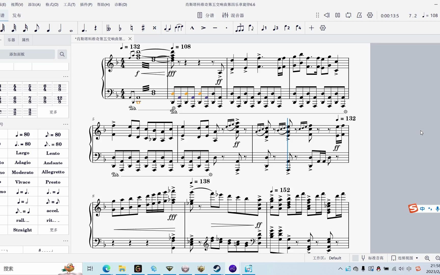
Task: Open the 混音器 mixer
Action: (x=233, y=15)
